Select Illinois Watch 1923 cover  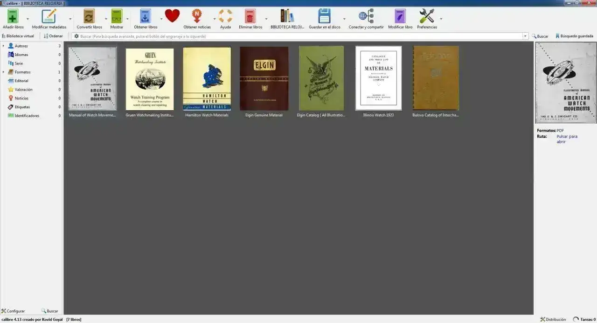(x=378, y=78)
